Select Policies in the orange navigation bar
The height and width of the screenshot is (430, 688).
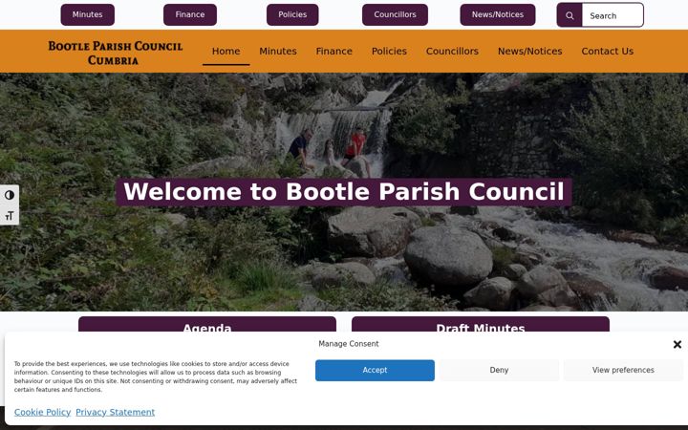389,52
